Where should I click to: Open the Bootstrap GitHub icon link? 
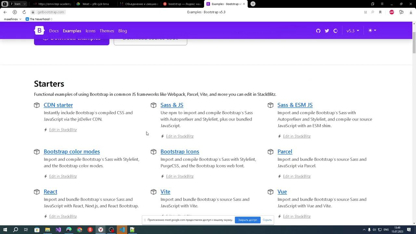tap(318, 31)
